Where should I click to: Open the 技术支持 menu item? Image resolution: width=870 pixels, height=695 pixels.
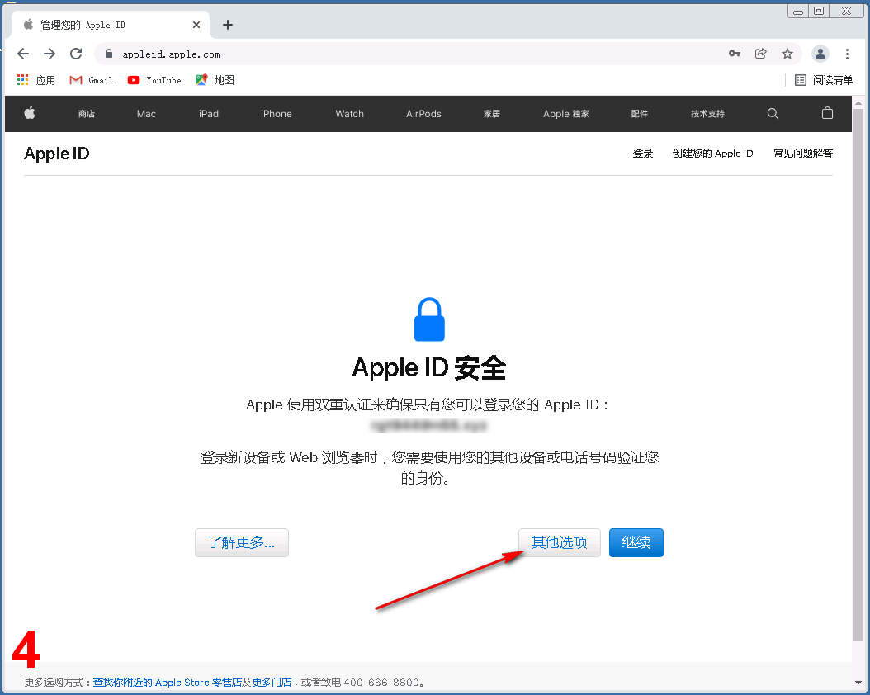pyautogui.click(x=707, y=114)
